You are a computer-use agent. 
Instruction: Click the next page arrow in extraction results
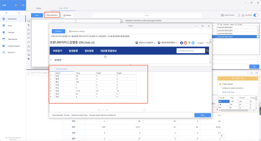click(144, 110)
